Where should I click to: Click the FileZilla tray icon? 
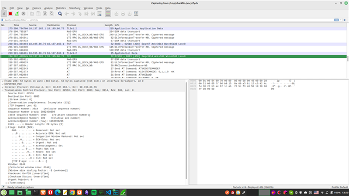pos(233,193)
